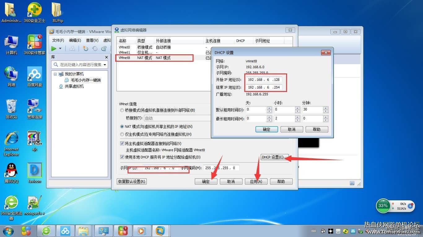The height and width of the screenshot is (237, 423).
Task: Click the snapshot manager wrench icon in VMware toolbar
Action: tap(104, 48)
